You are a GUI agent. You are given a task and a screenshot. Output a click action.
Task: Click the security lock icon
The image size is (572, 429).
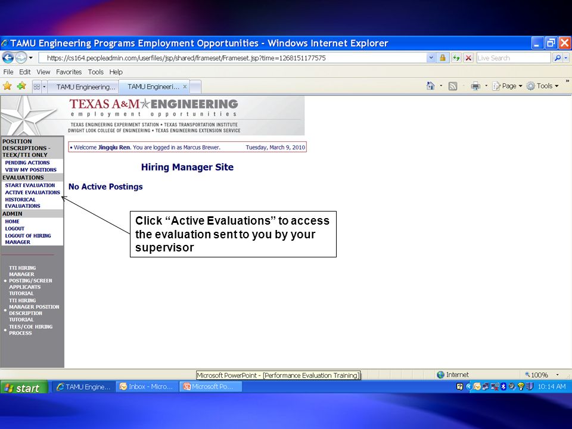click(443, 58)
